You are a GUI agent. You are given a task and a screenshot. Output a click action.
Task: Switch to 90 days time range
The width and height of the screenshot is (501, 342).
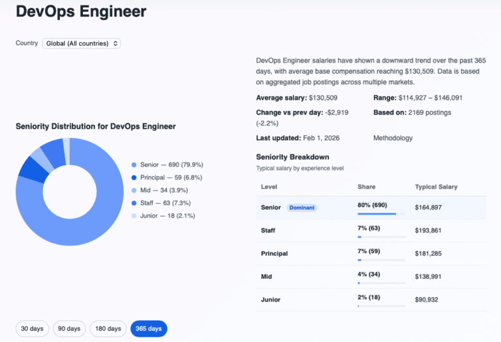click(69, 328)
